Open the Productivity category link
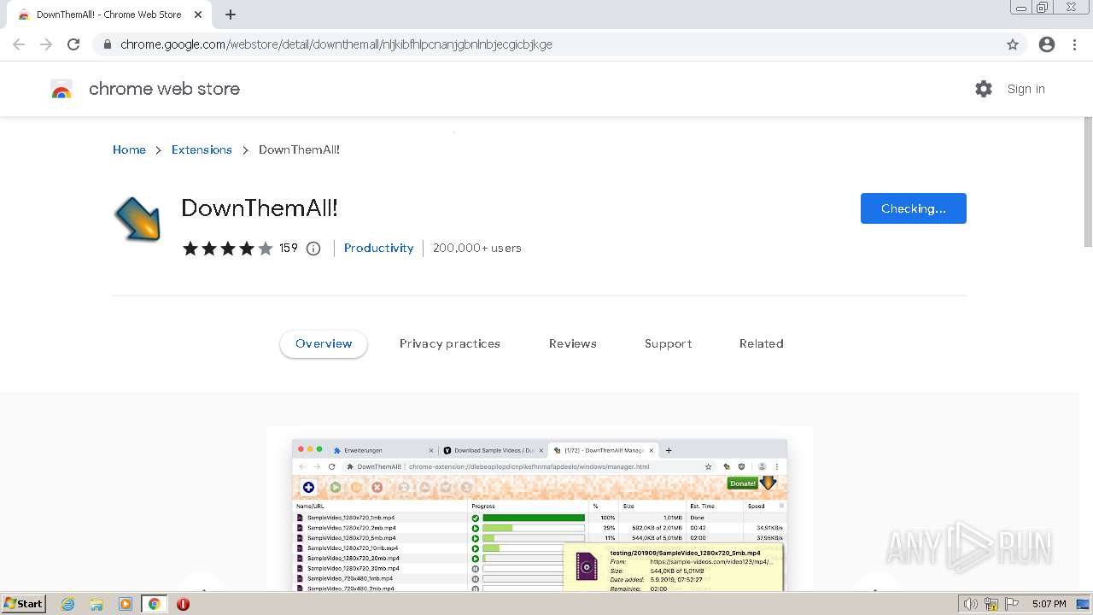The height and width of the screenshot is (615, 1093). pos(378,248)
